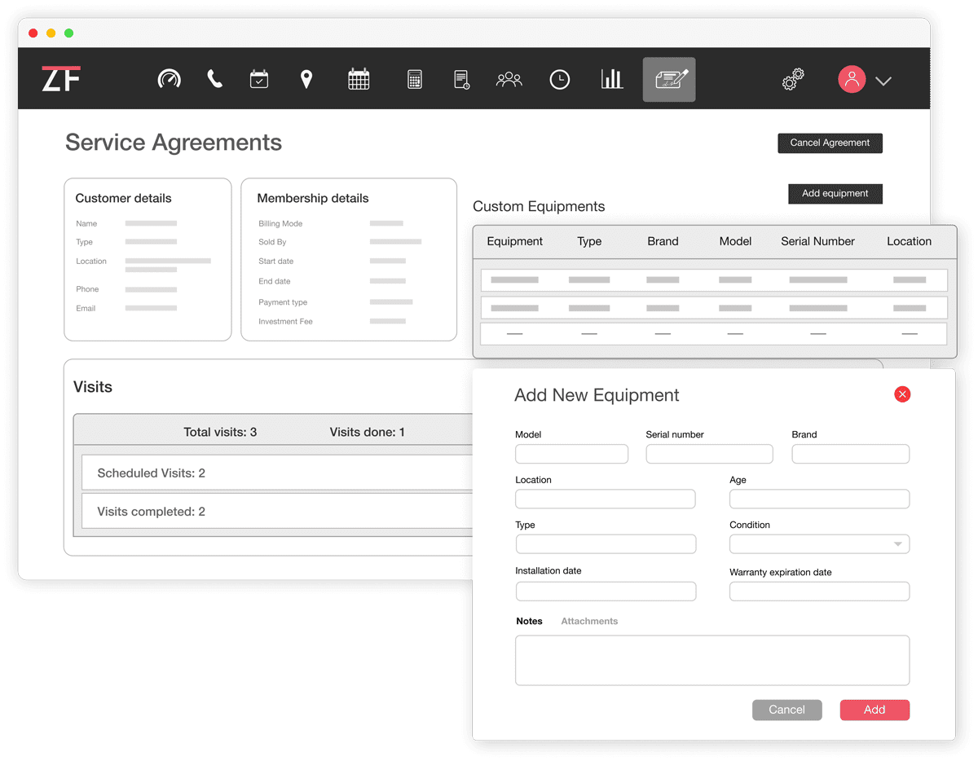
Task: Select the service agreements signature icon
Action: [669, 79]
